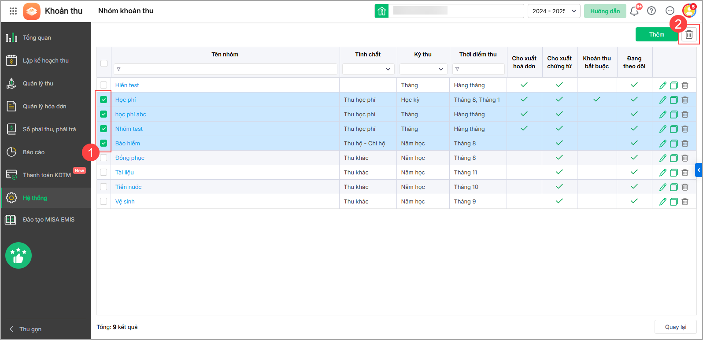Toggle the select-all header checkbox
Viewport: 703px width, 340px height.
click(x=104, y=63)
